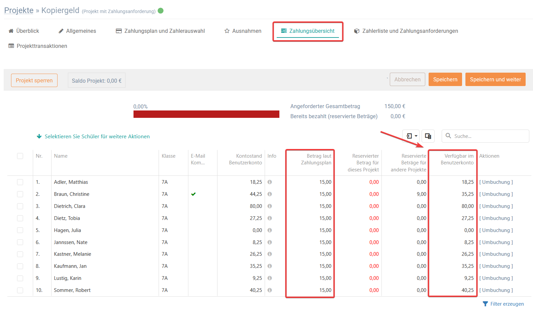
Task: Click Umbuchung link for Hagen, Julia
Action: pyautogui.click(x=496, y=230)
